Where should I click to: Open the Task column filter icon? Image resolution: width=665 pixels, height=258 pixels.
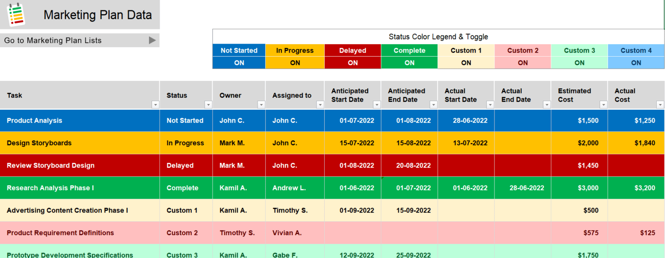click(x=155, y=105)
